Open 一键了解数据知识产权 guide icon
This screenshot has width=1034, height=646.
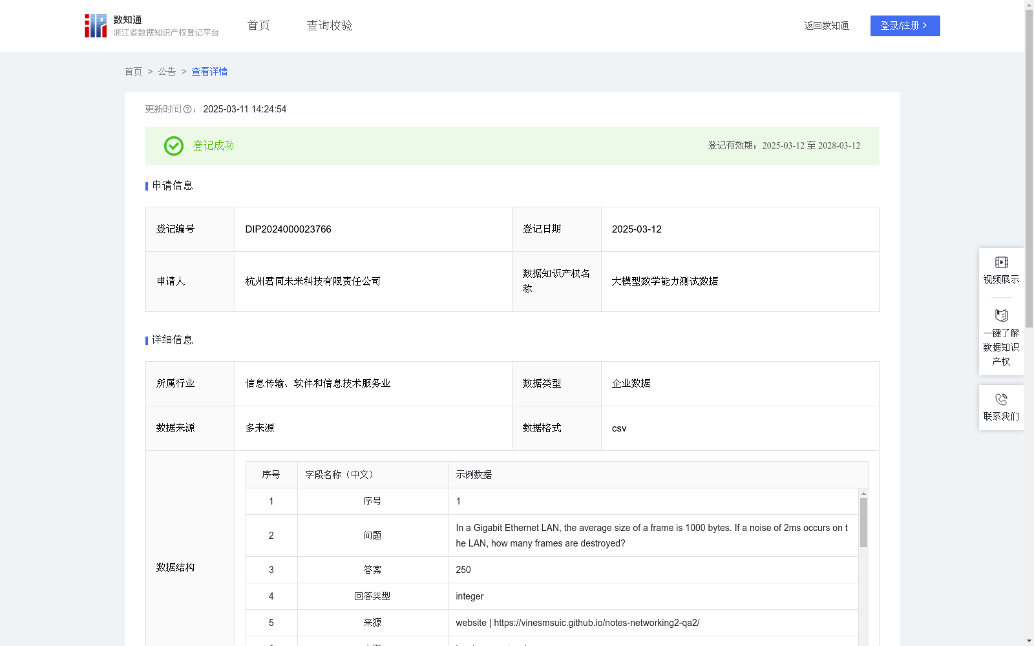point(1001,316)
